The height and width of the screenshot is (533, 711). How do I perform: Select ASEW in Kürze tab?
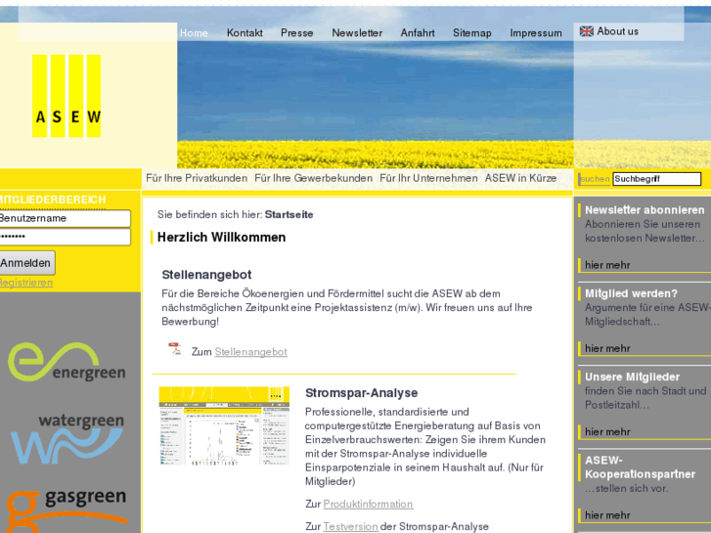pos(520,178)
